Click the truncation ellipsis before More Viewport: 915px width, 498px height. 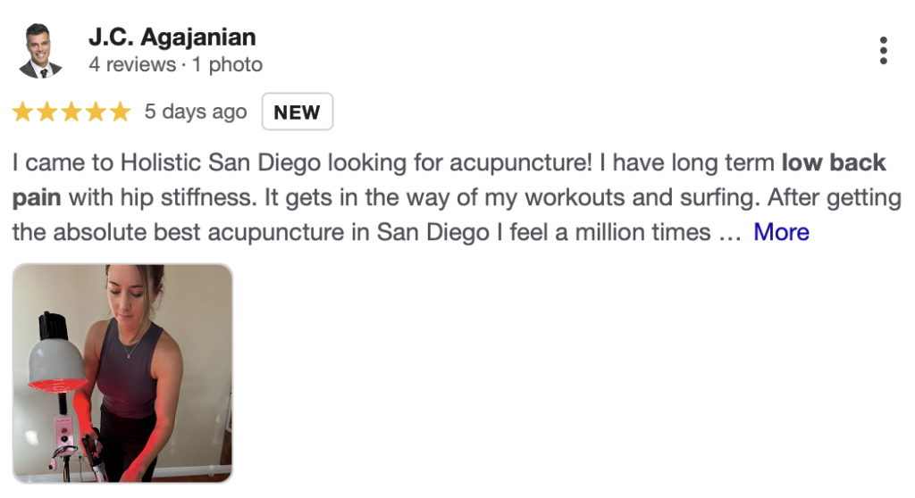click(728, 234)
